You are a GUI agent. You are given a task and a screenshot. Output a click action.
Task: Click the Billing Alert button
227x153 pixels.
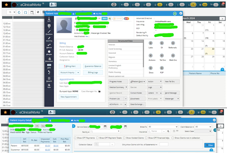(x=70, y=66)
